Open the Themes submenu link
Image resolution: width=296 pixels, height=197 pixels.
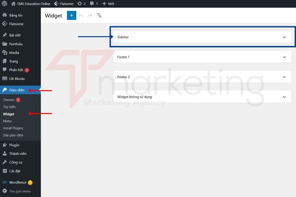click(9, 100)
